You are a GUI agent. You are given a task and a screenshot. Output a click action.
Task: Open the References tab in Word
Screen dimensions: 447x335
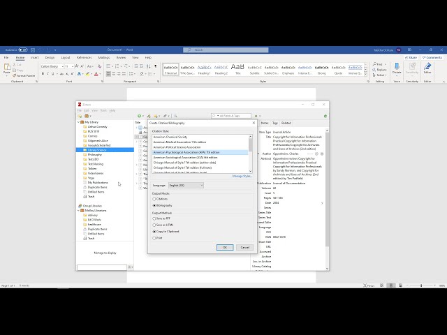pyautogui.click(x=84, y=57)
